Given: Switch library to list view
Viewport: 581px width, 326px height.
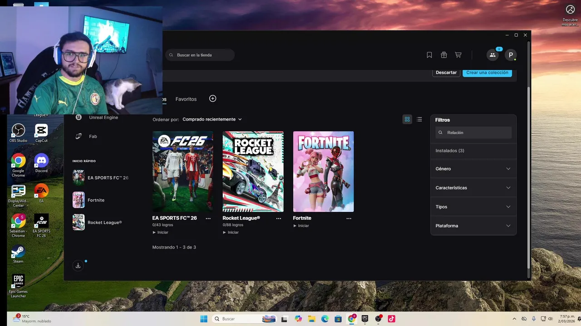Looking at the screenshot, I should (419, 119).
